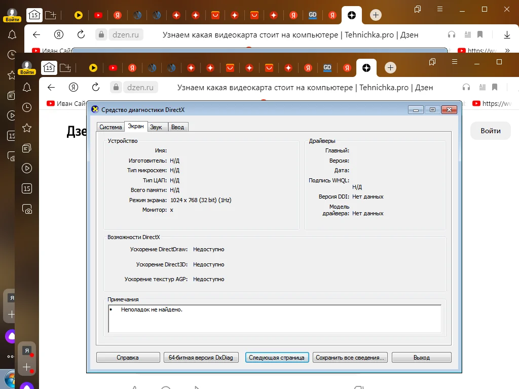Screen dimensions: 519x389
Task: Click three dots in outer browser sidebar
Action: [x=11, y=357]
